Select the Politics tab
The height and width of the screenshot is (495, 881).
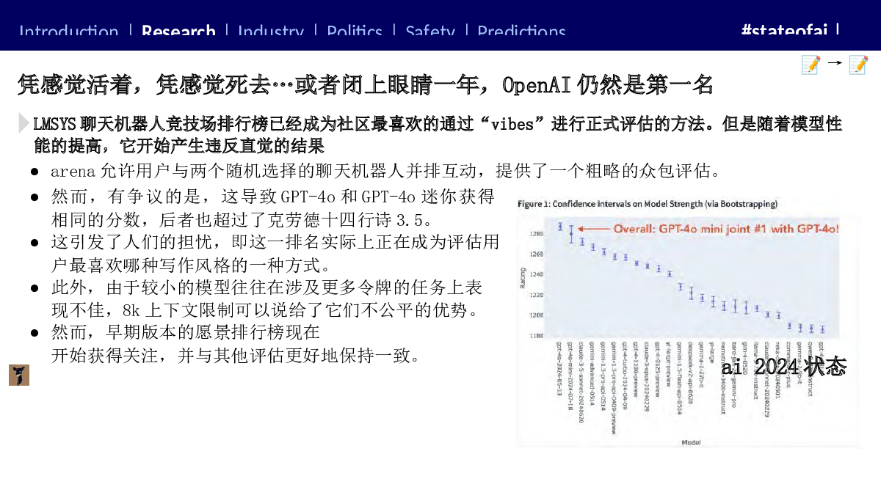pos(355,32)
